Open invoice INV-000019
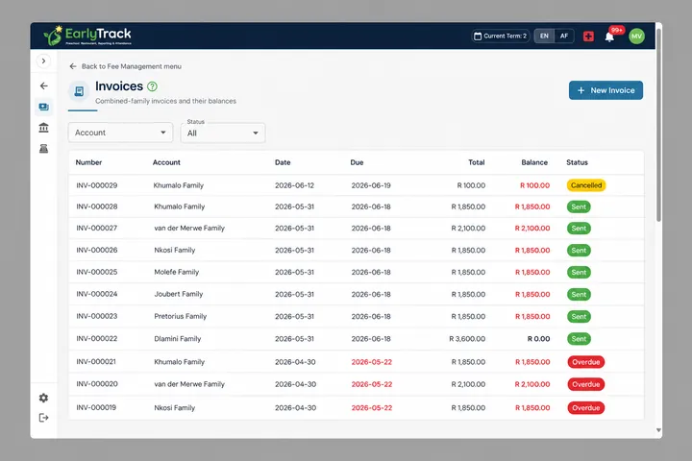The image size is (692, 461). pyautogui.click(x=356, y=407)
